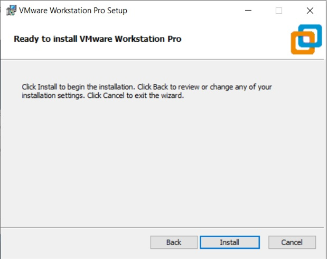Image resolution: width=328 pixels, height=261 pixels.
Task: Click the VMware Workstation logo
Action: coord(306,39)
